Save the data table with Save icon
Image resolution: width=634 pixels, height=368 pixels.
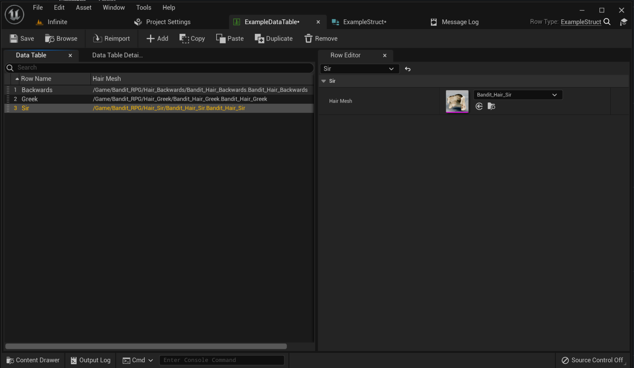pos(22,39)
